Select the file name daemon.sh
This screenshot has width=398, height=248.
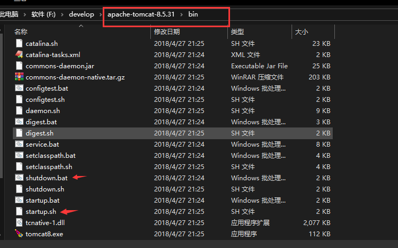43,110
